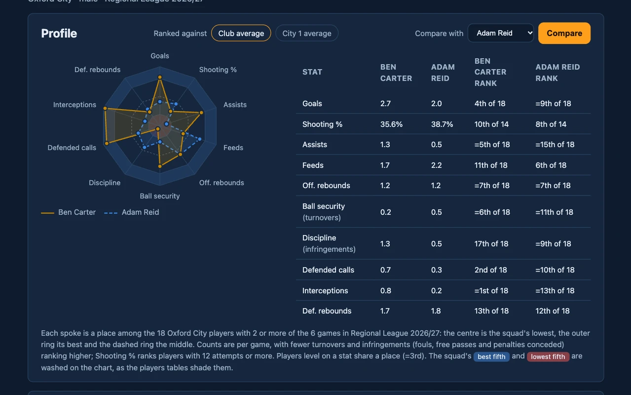The height and width of the screenshot is (395, 631).
Task: Click the Ball security radar label
Action: point(160,196)
